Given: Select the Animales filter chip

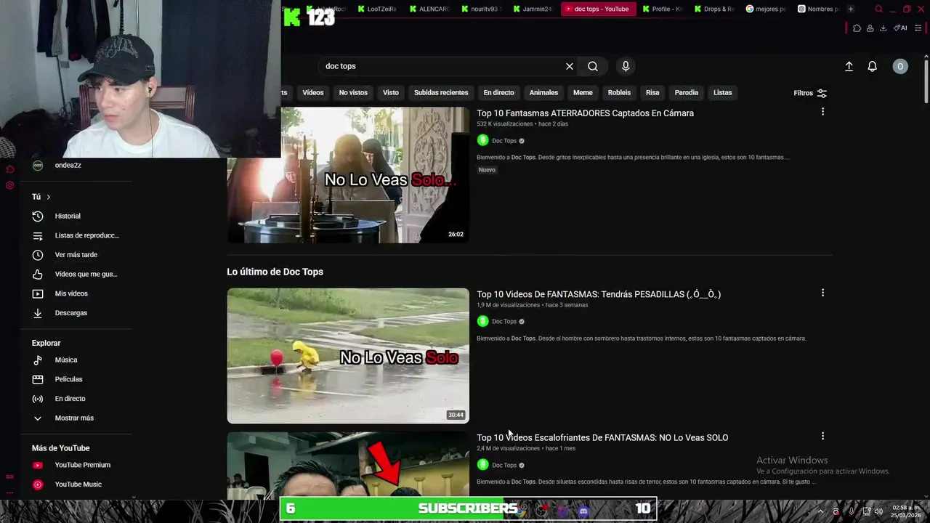Looking at the screenshot, I should tap(543, 92).
